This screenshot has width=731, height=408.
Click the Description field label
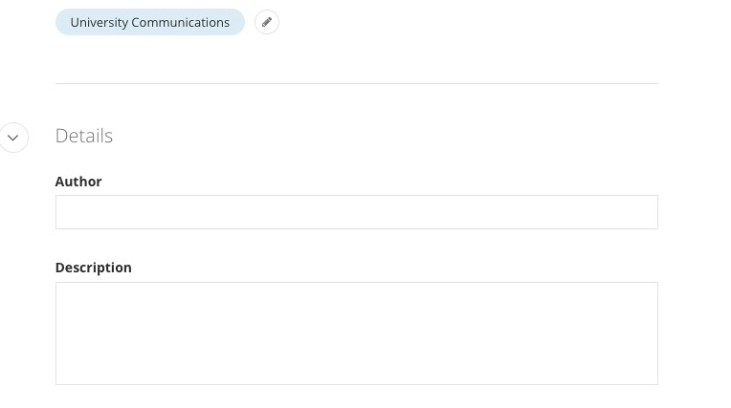(x=94, y=268)
